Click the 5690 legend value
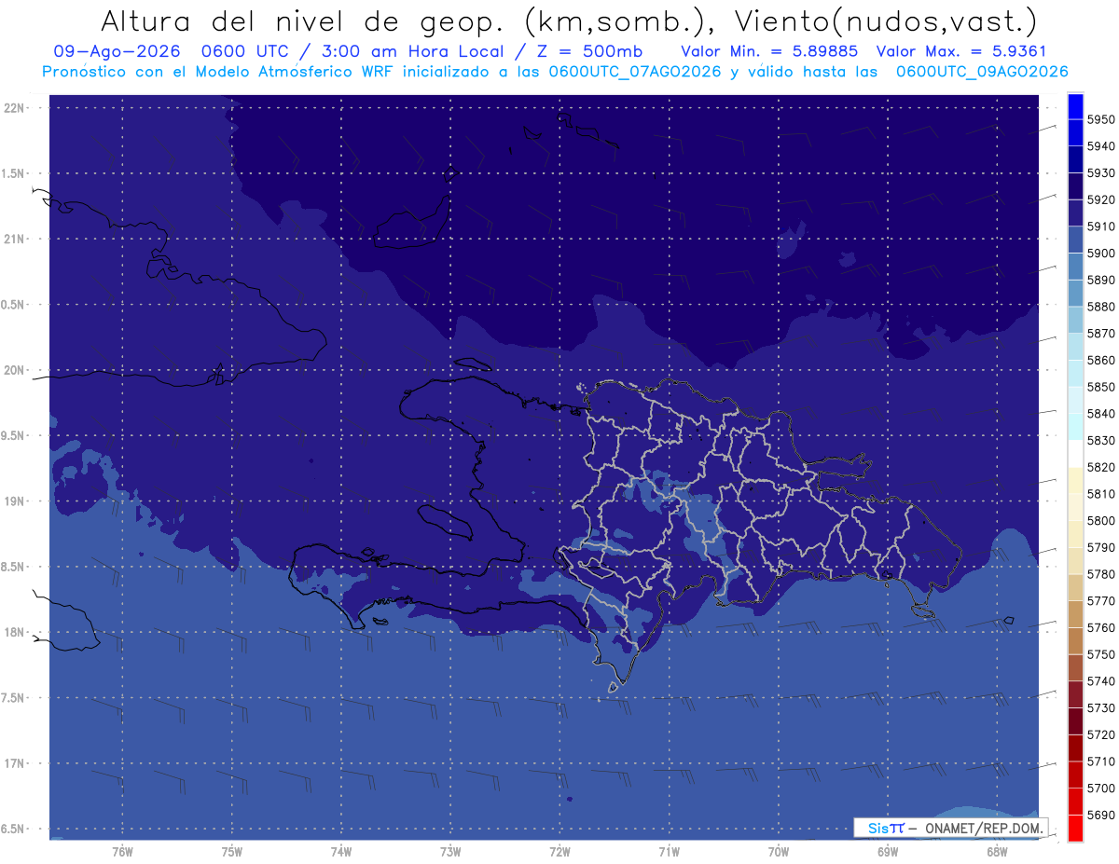The width and height of the screenshot is (1119, 864). (x=1100, y=816)
